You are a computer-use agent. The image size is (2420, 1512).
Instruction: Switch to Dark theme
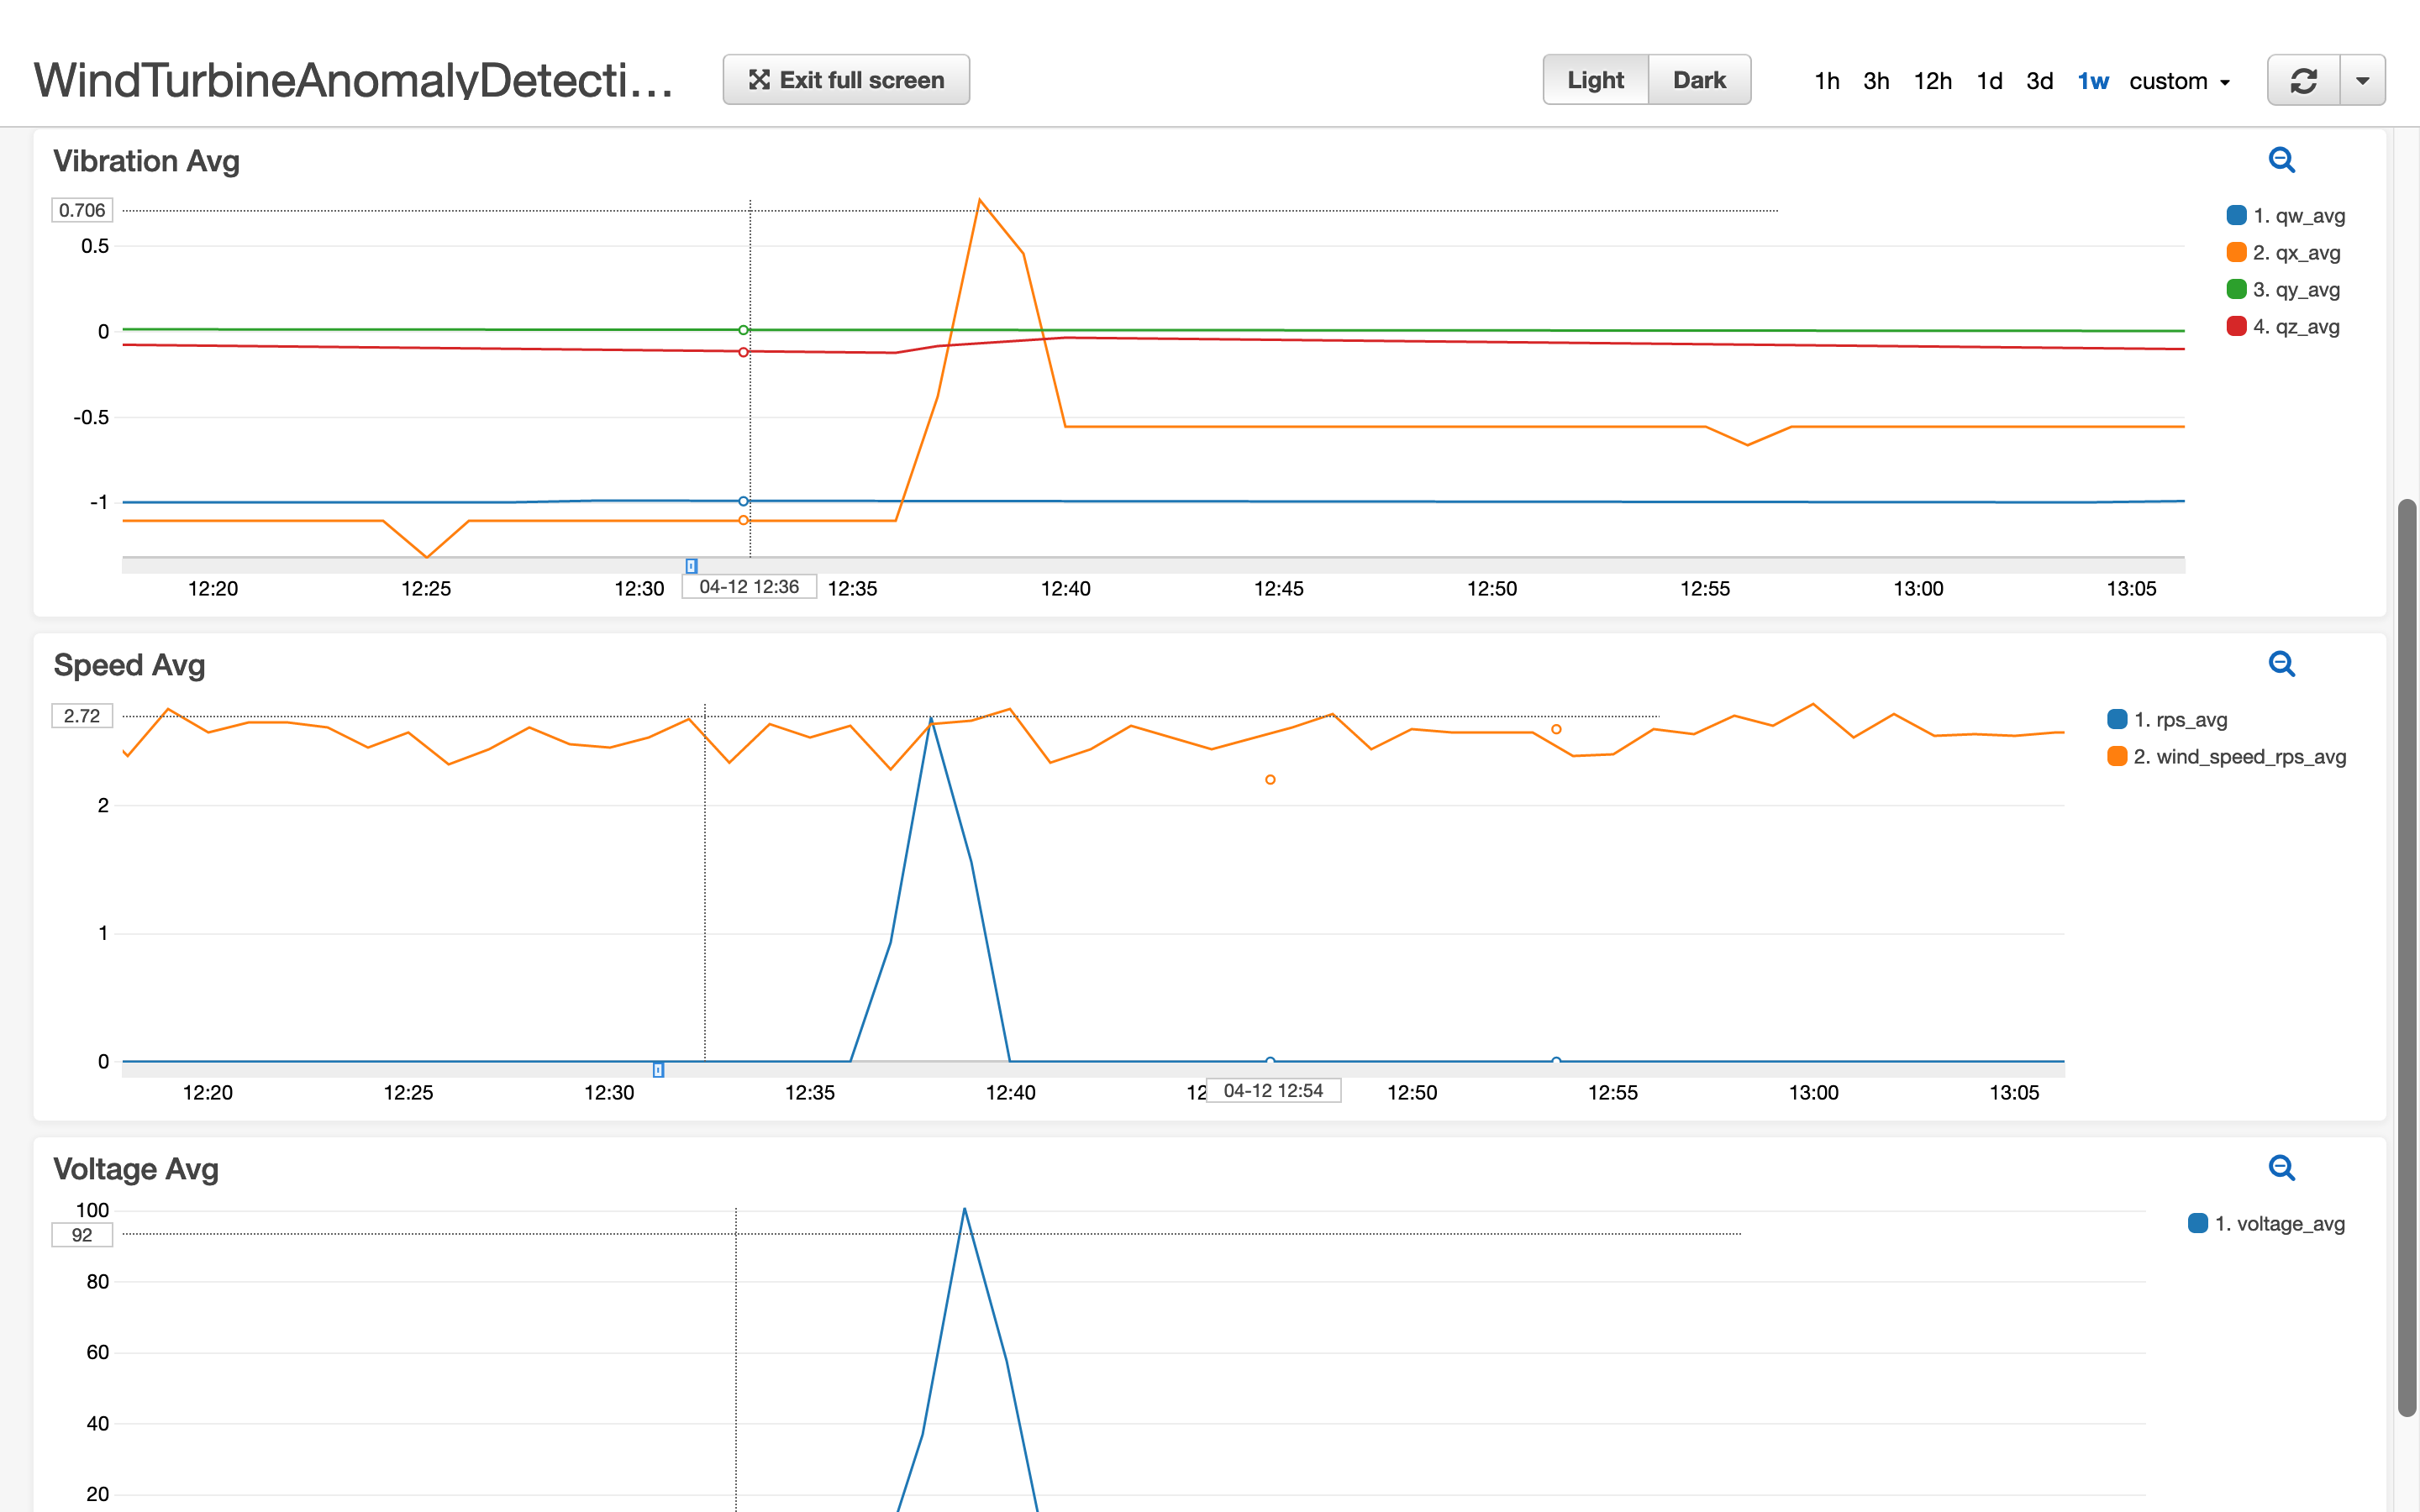(1699, 80)
